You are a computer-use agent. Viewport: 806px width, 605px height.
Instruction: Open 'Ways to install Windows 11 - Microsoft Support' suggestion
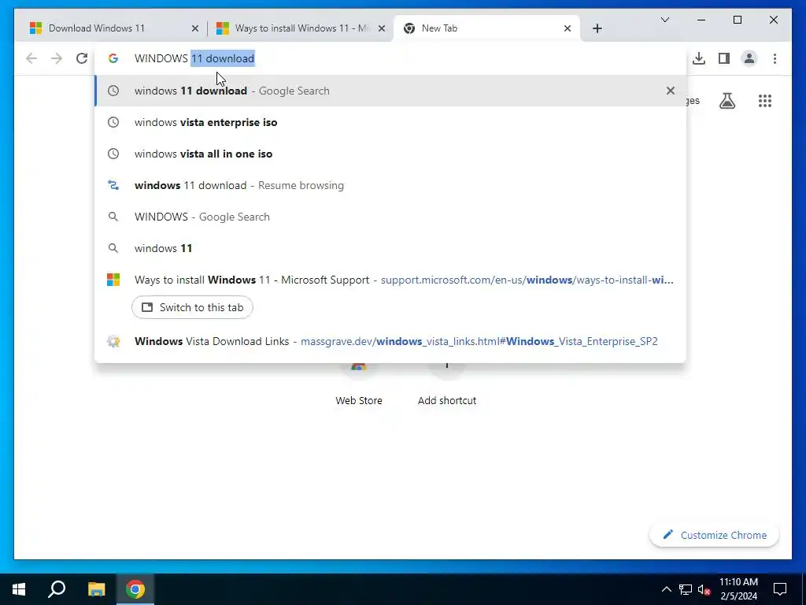[390, 280]
